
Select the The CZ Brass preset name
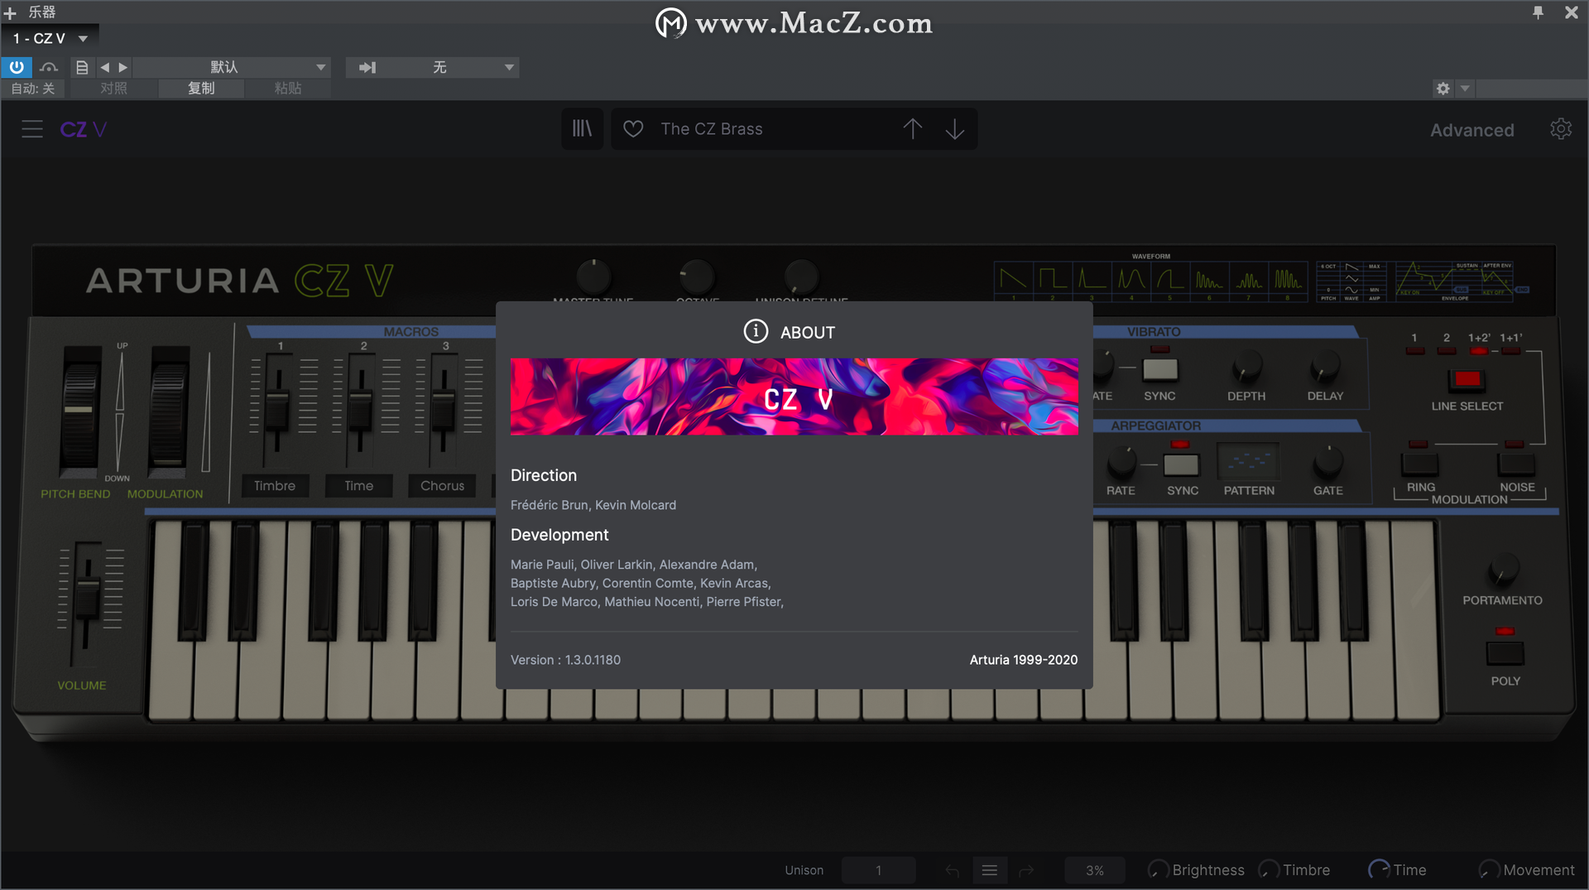click(712, 129)
